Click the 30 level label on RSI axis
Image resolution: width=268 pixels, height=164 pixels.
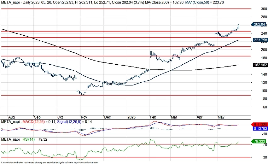point(265,157)
